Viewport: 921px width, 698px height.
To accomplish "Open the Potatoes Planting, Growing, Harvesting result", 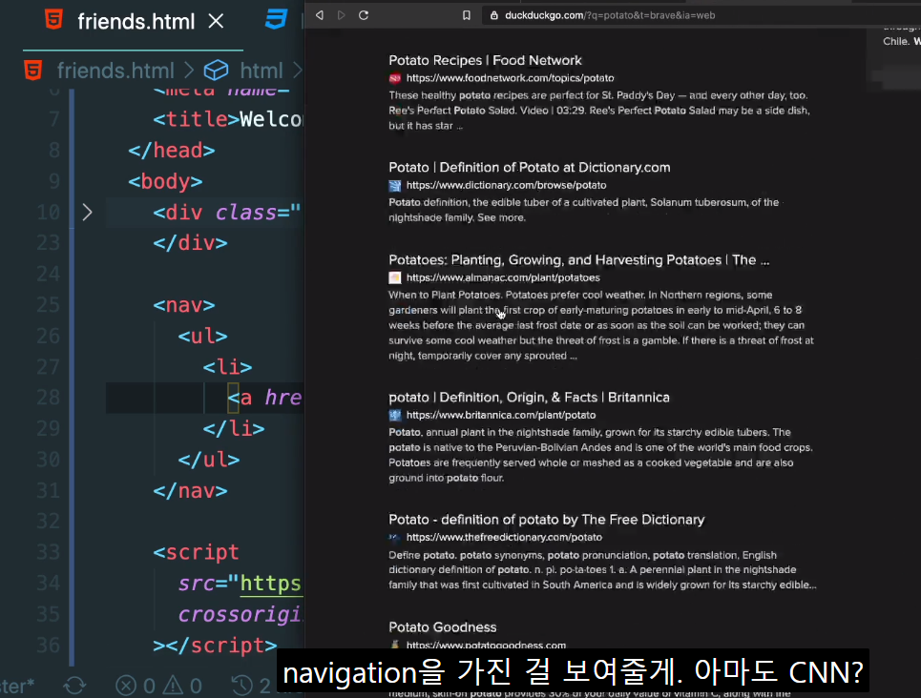I will tap(578, 260).
